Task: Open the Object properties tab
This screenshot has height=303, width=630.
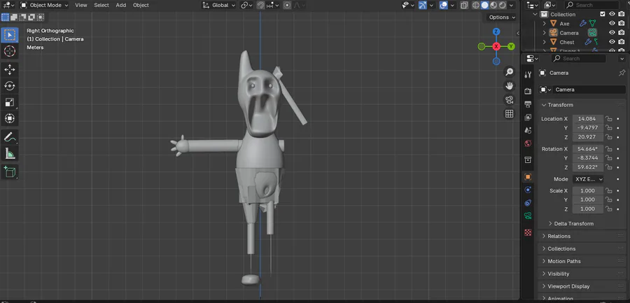Action: (x=528, y=177)
